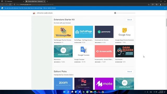Open the Momentum thumbnail in Starter Kit
The height and width of the screenshot is (94, 167).
(x=63, y=51)
